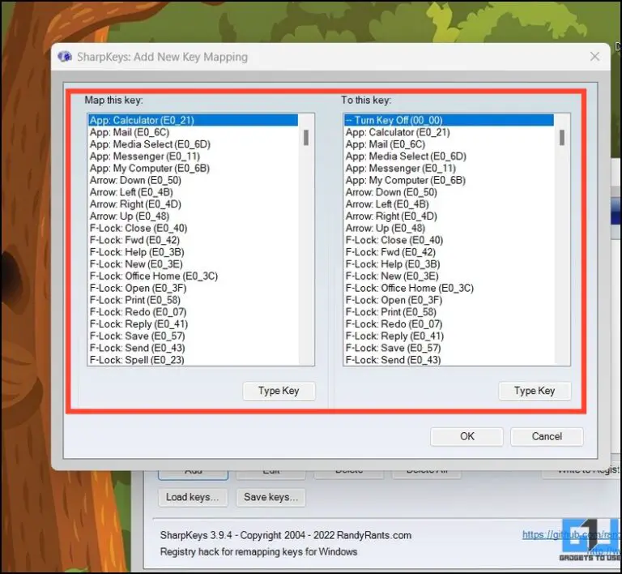Close the Add New Key Mapping dialog
This screenshot has height=574, width=622.
594,57
